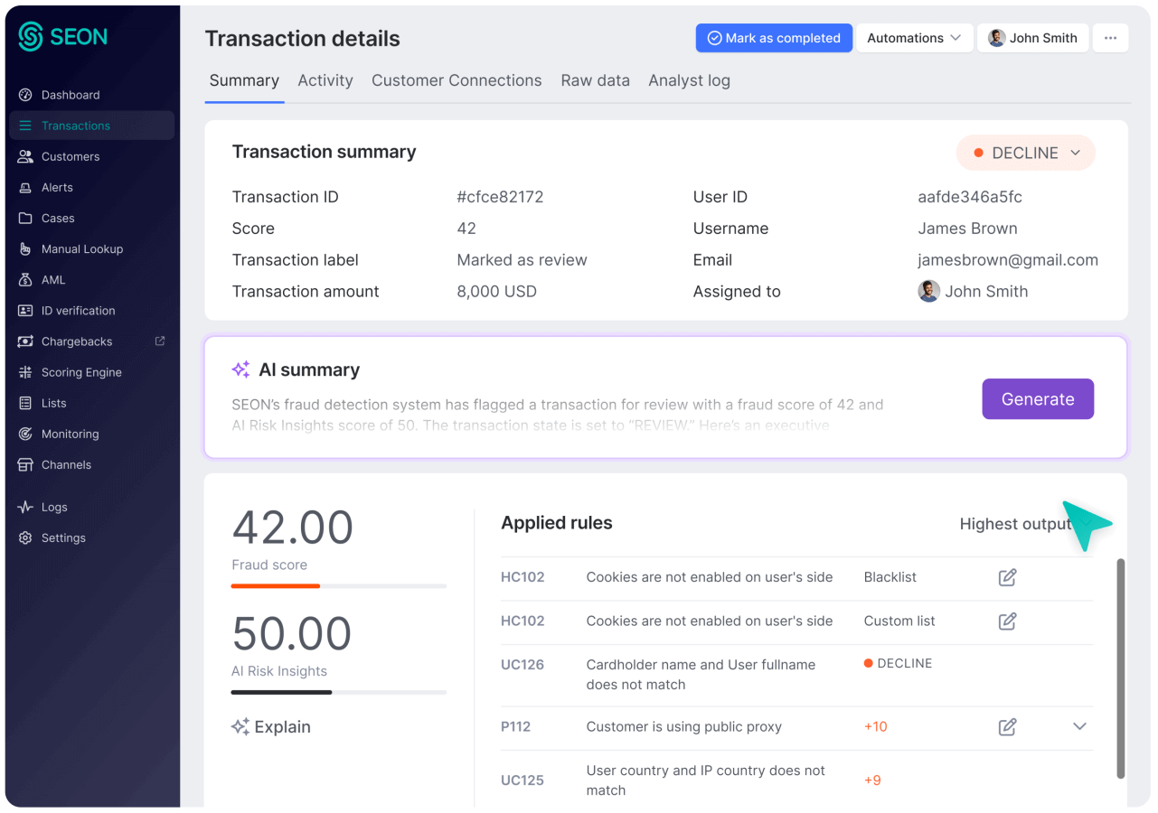This screenshot has height=813, width=1158.
Task: Click Mark as completed button
Action: point(774,38)
